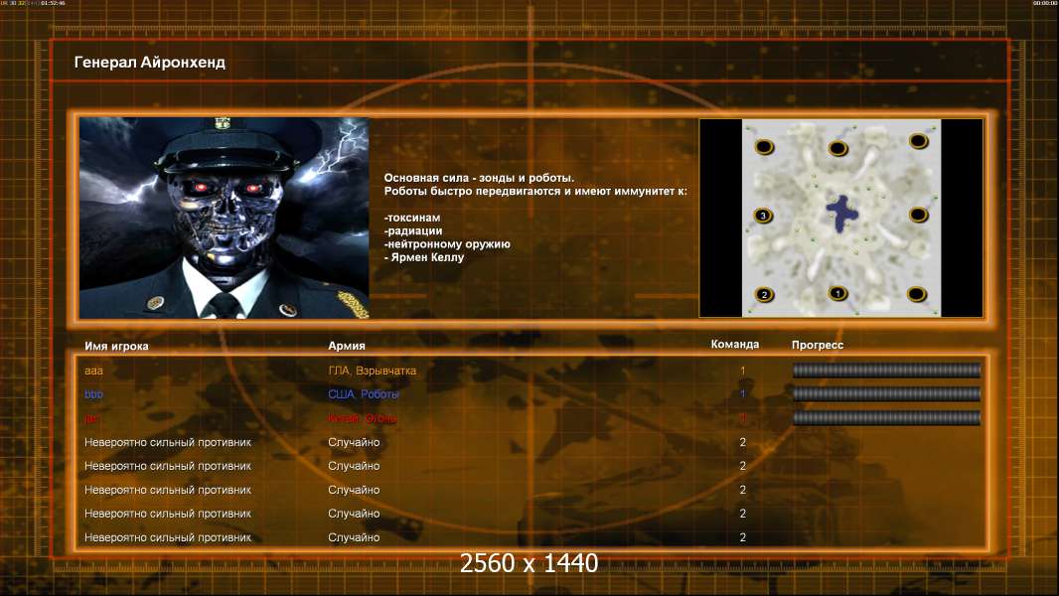Click the line Основная сила - зонды и роботы

[x=479, y=178]
